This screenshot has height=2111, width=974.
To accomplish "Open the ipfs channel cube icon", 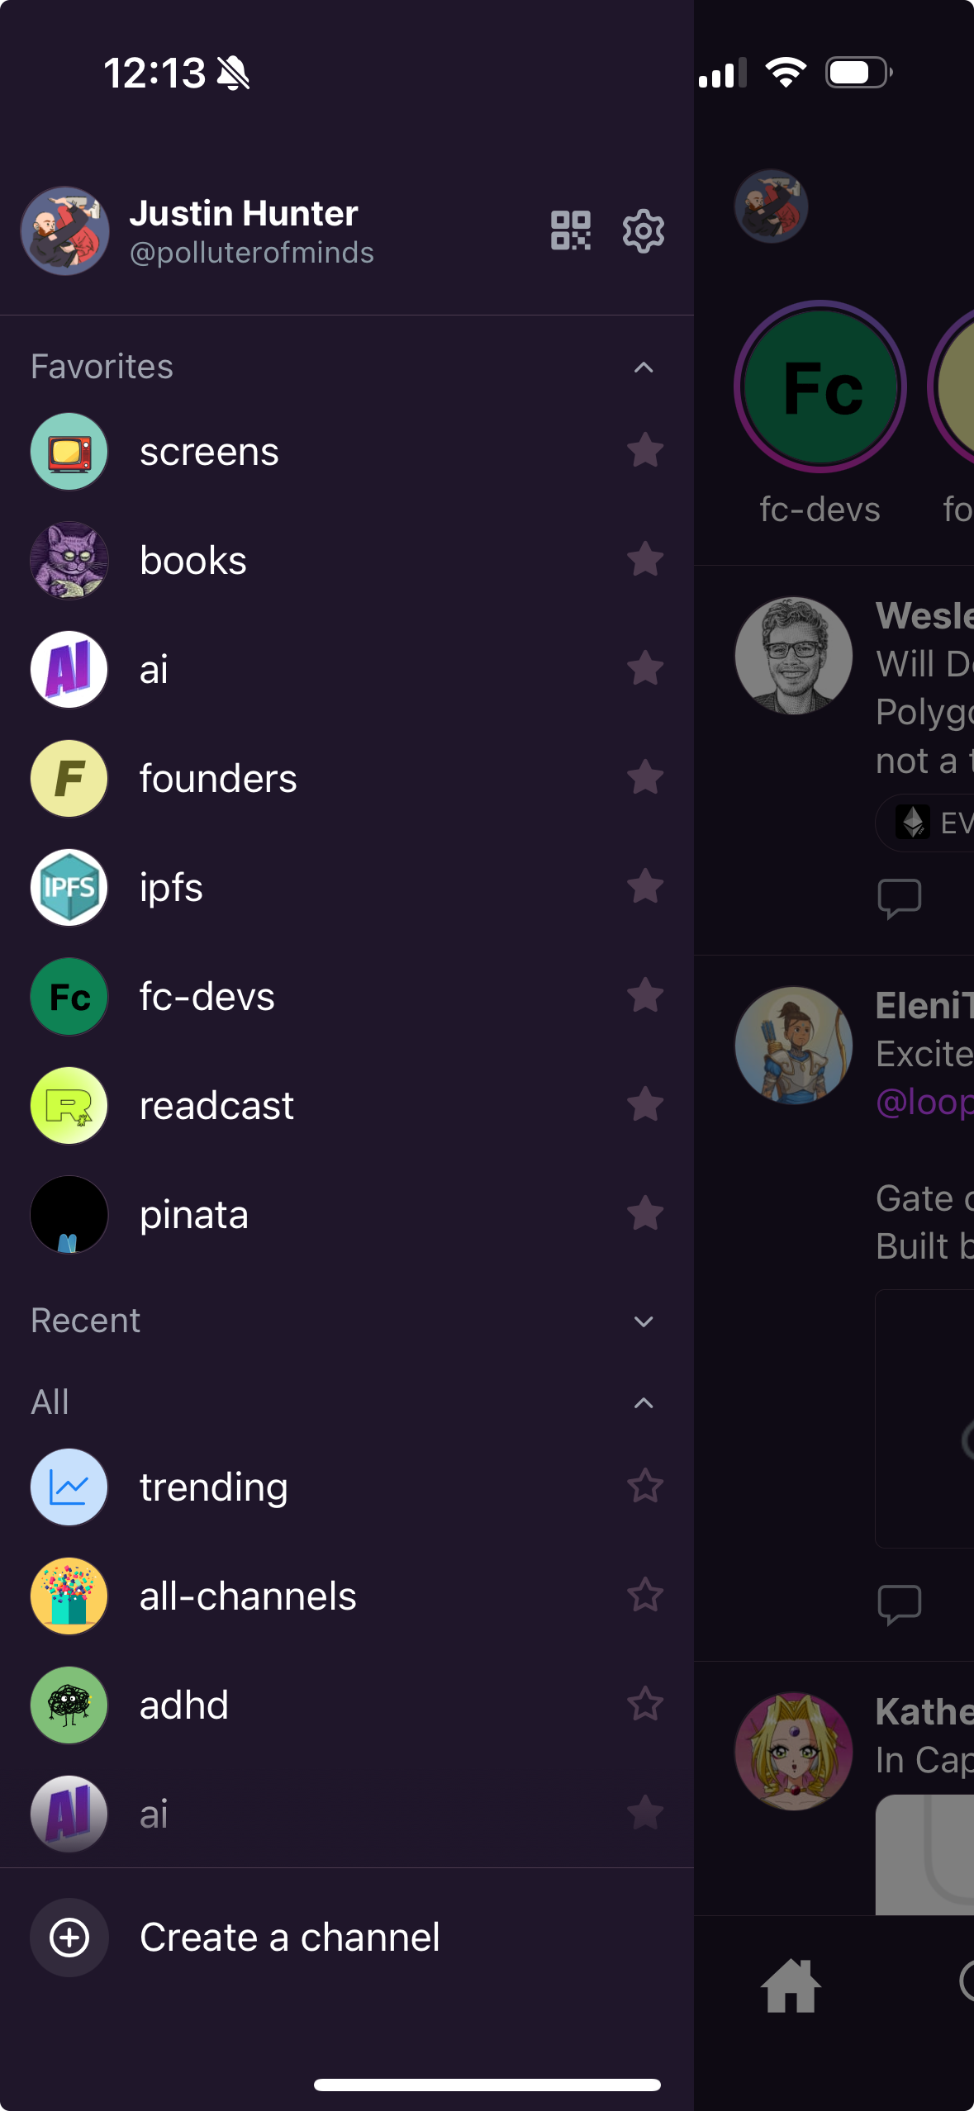I will click(x=69, y=888).
